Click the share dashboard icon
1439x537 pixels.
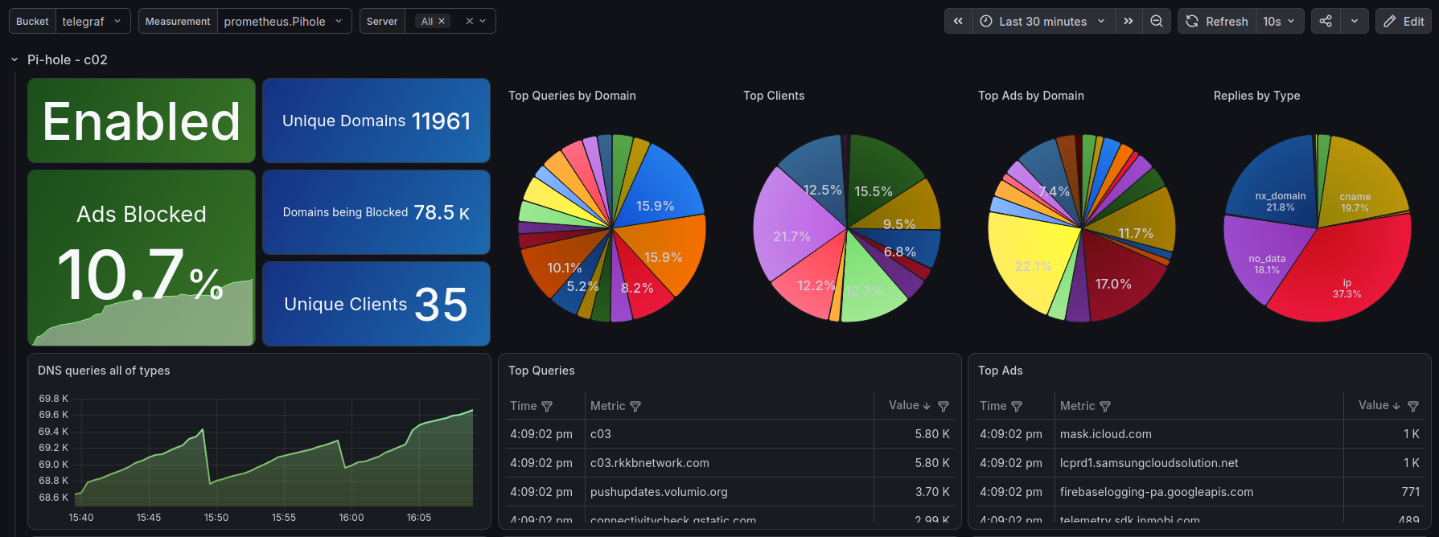[x=1326, y=22]
